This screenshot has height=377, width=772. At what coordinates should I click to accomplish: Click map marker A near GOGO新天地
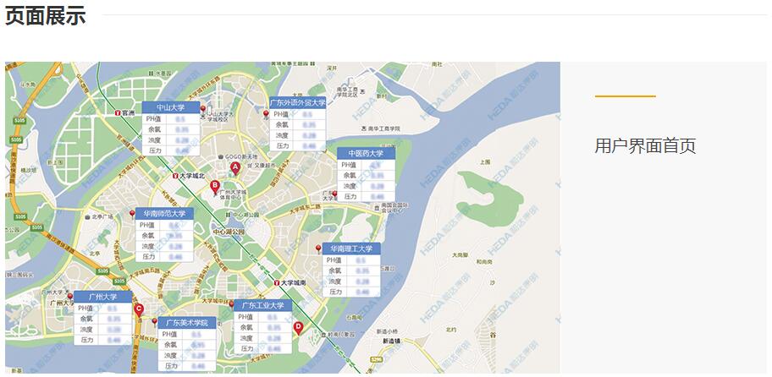coord(235,168)
